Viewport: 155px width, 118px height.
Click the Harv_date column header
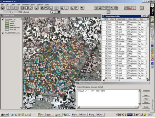coord(132,19)
